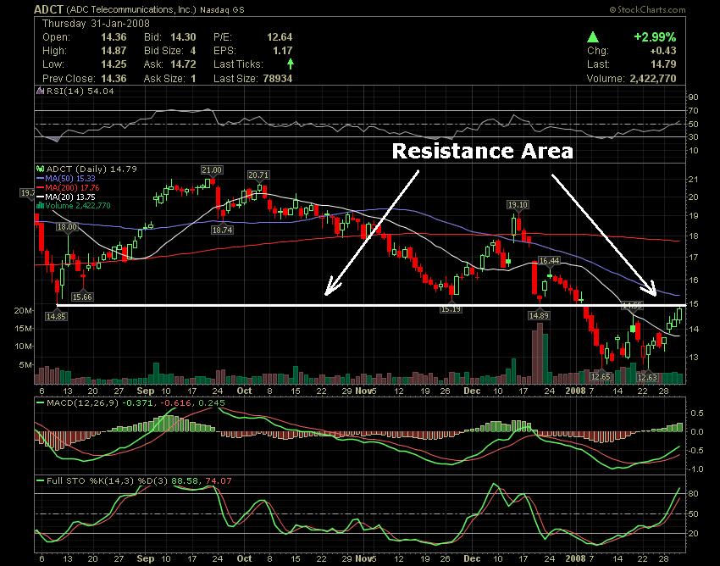
Task: Click the candlestick icon beside ADCT (Daily)
Action: (x=40, y=169)
